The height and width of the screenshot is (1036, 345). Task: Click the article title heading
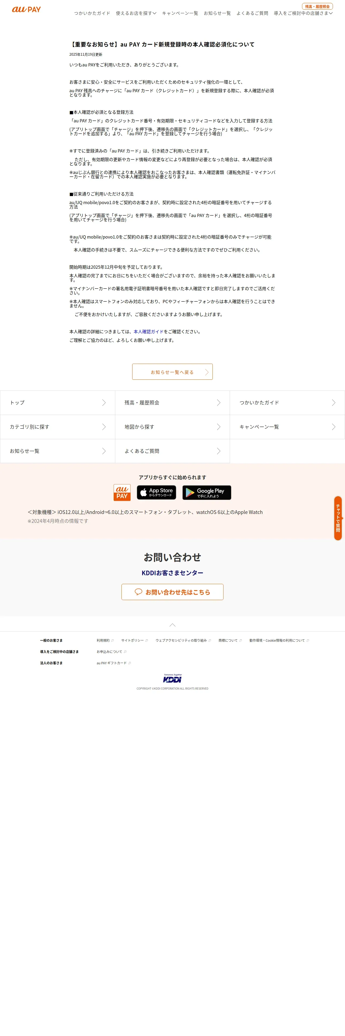tap(162, 44)
